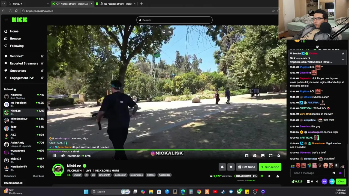Open Browse in sidebar
Image resolution: width=349 pixels, height=196 pixels.
pos(15,39)
